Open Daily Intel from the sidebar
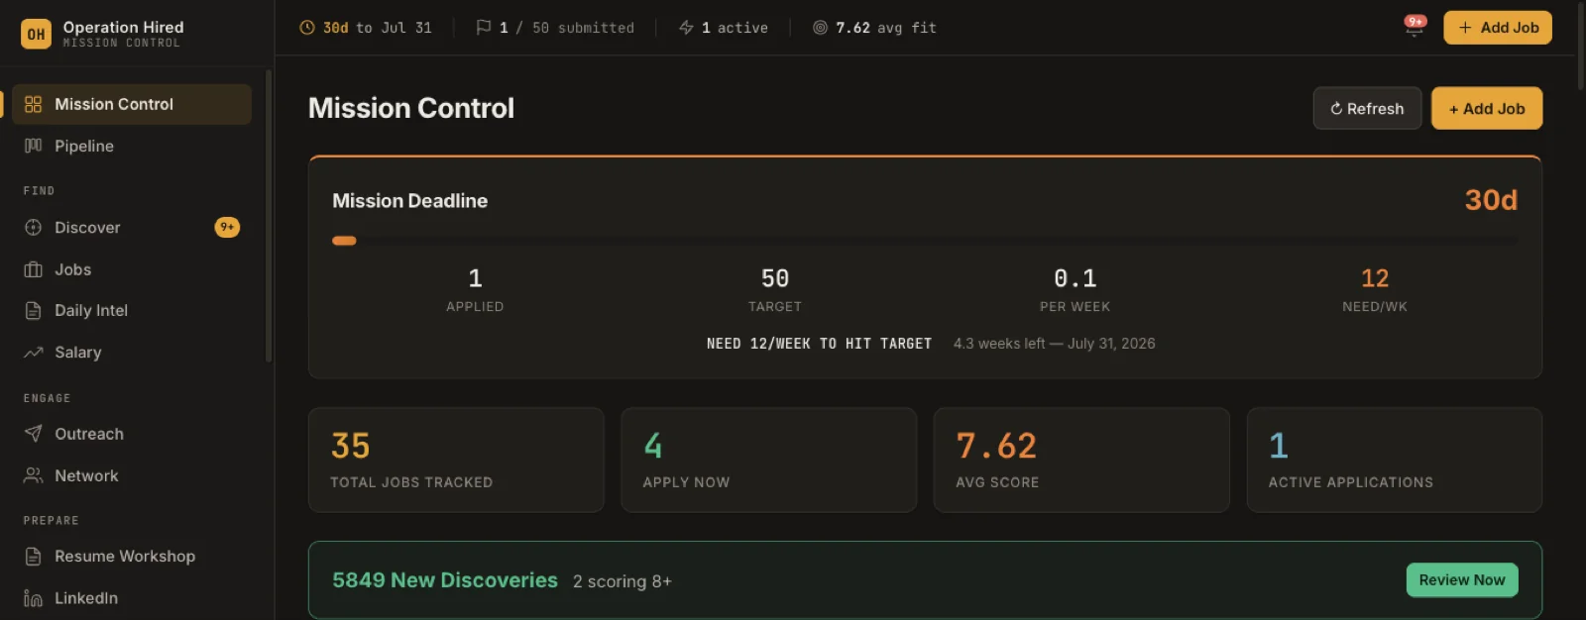Image resolution: width=1586 pixels, height=620 pixels. (x=132, y=311)
